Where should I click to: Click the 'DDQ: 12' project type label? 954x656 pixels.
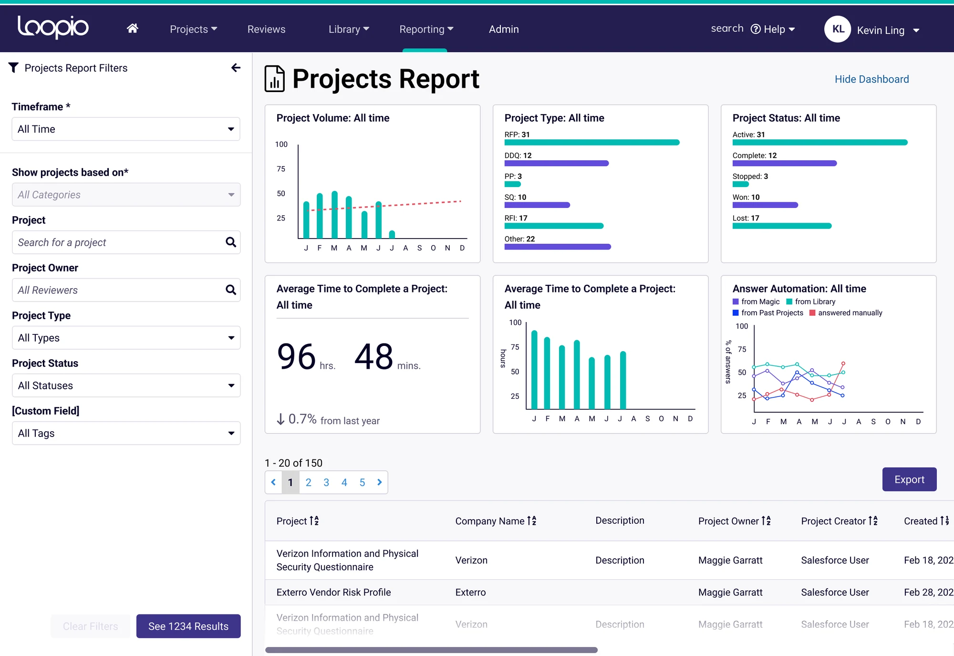(518, 156)
